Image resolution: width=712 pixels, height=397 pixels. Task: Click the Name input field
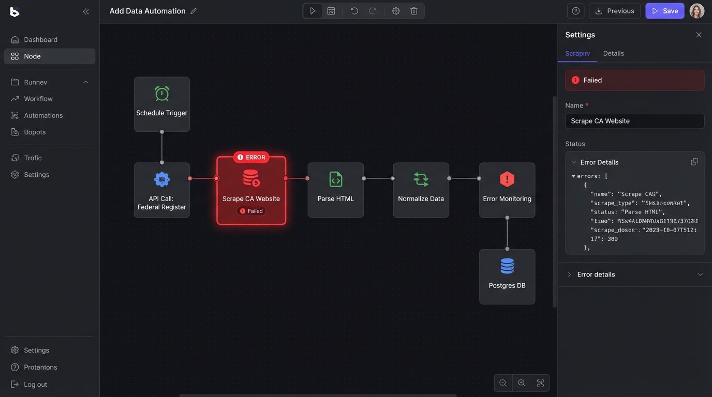[x=634, y=121]
